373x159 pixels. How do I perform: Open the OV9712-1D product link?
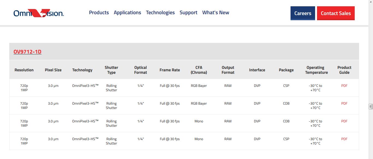tap(28, 52)
